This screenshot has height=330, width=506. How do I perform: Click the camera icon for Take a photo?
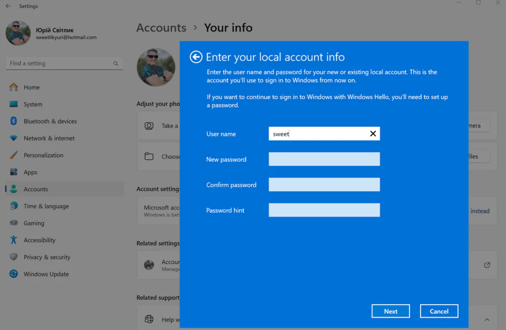pos(149,126)
